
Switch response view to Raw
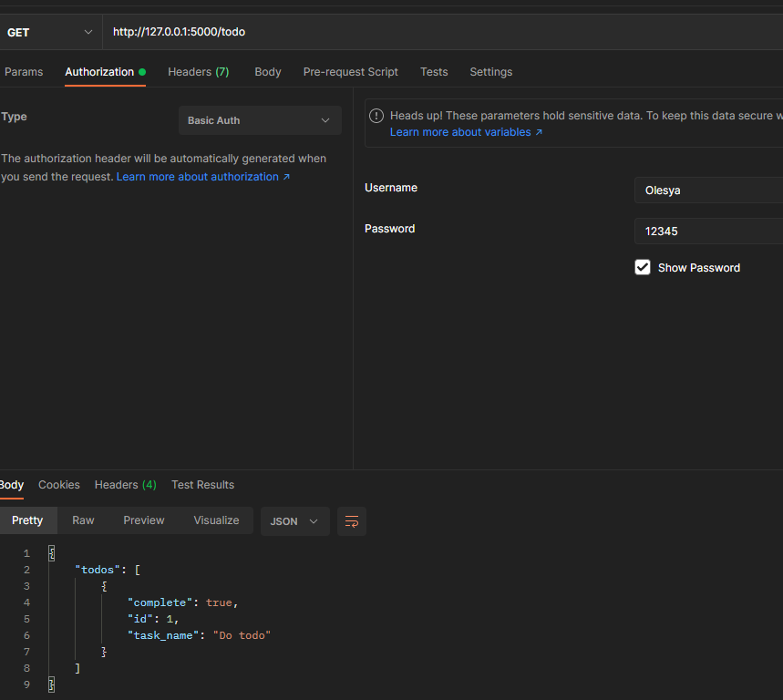[x=82, y=520]
